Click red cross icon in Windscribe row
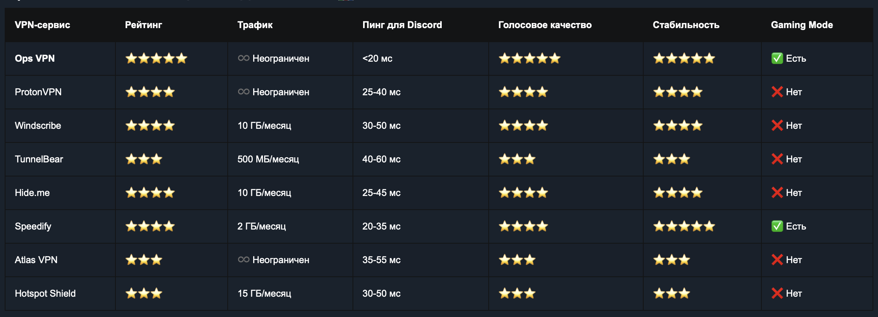 pyautogui.click(x=777, y=126)
